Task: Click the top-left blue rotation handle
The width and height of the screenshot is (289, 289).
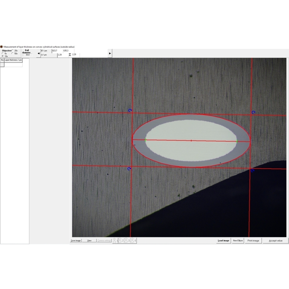Action: 130,110
